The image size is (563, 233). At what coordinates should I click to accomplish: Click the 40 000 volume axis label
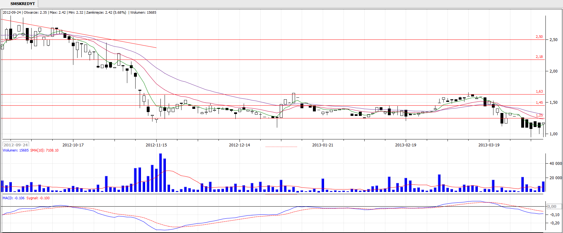555,164
